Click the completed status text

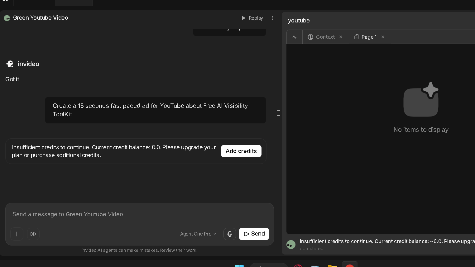click(x=312, y=249)
